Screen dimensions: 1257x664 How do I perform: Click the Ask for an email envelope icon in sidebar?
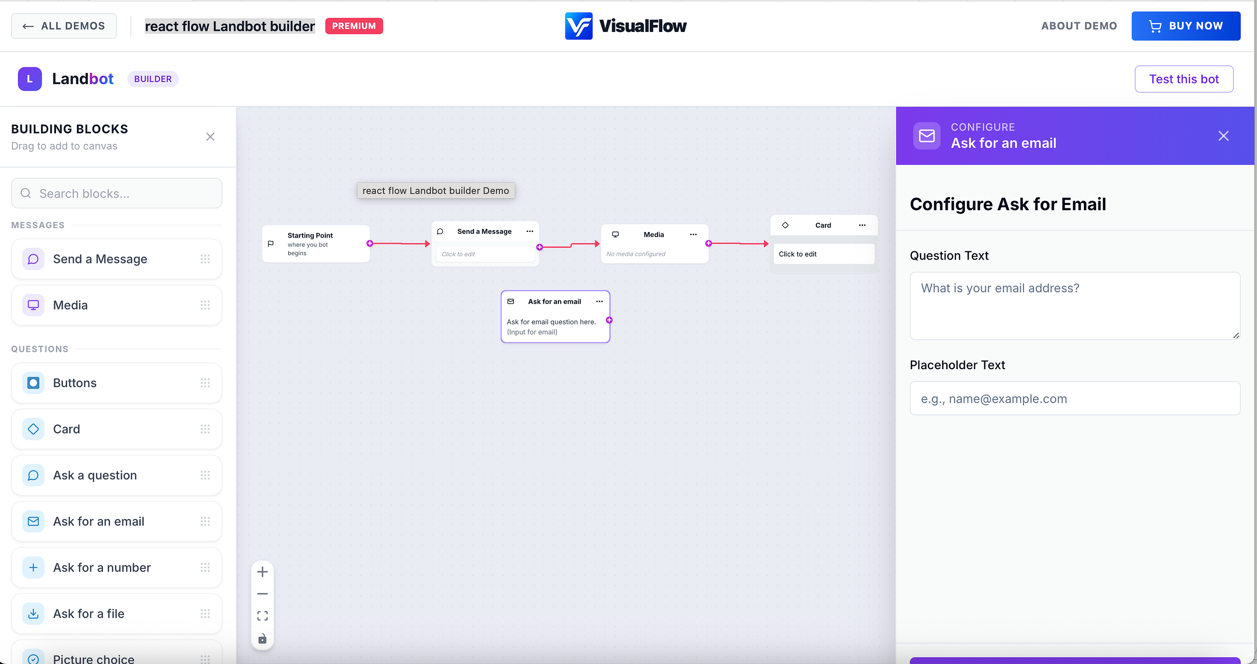click(33, 521)
